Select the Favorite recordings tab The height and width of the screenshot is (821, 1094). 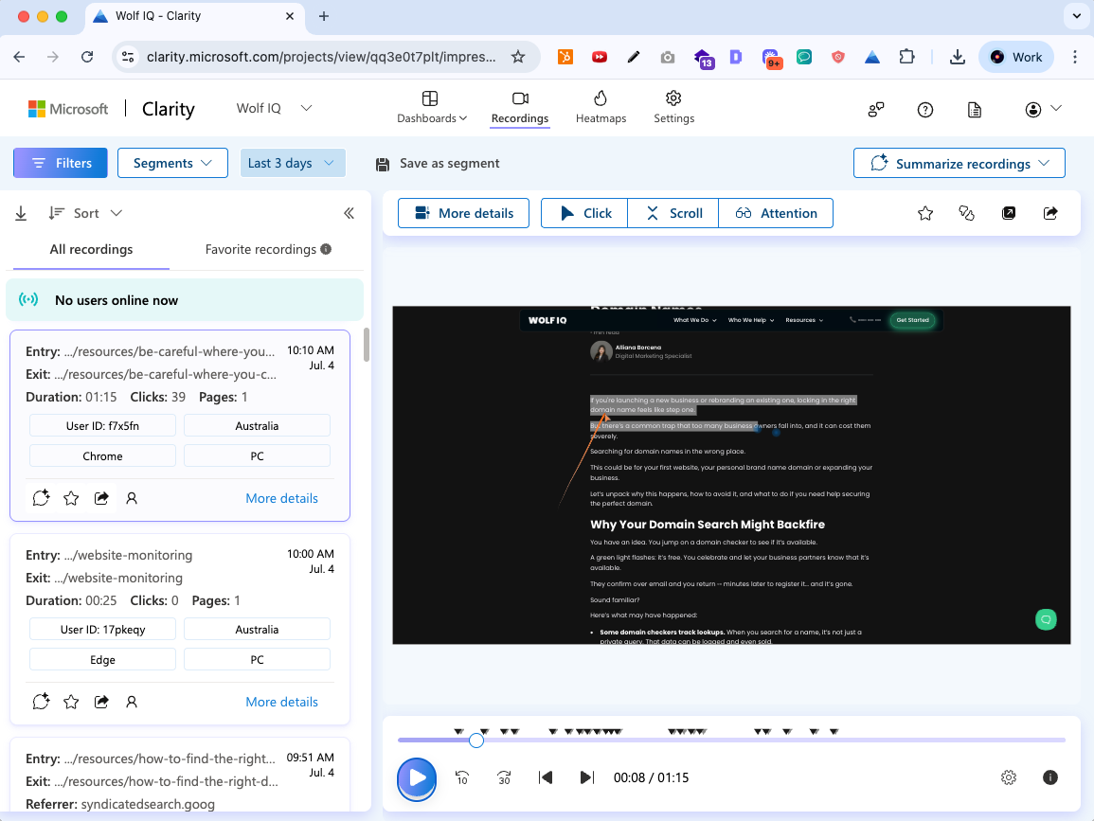(260, 249)
